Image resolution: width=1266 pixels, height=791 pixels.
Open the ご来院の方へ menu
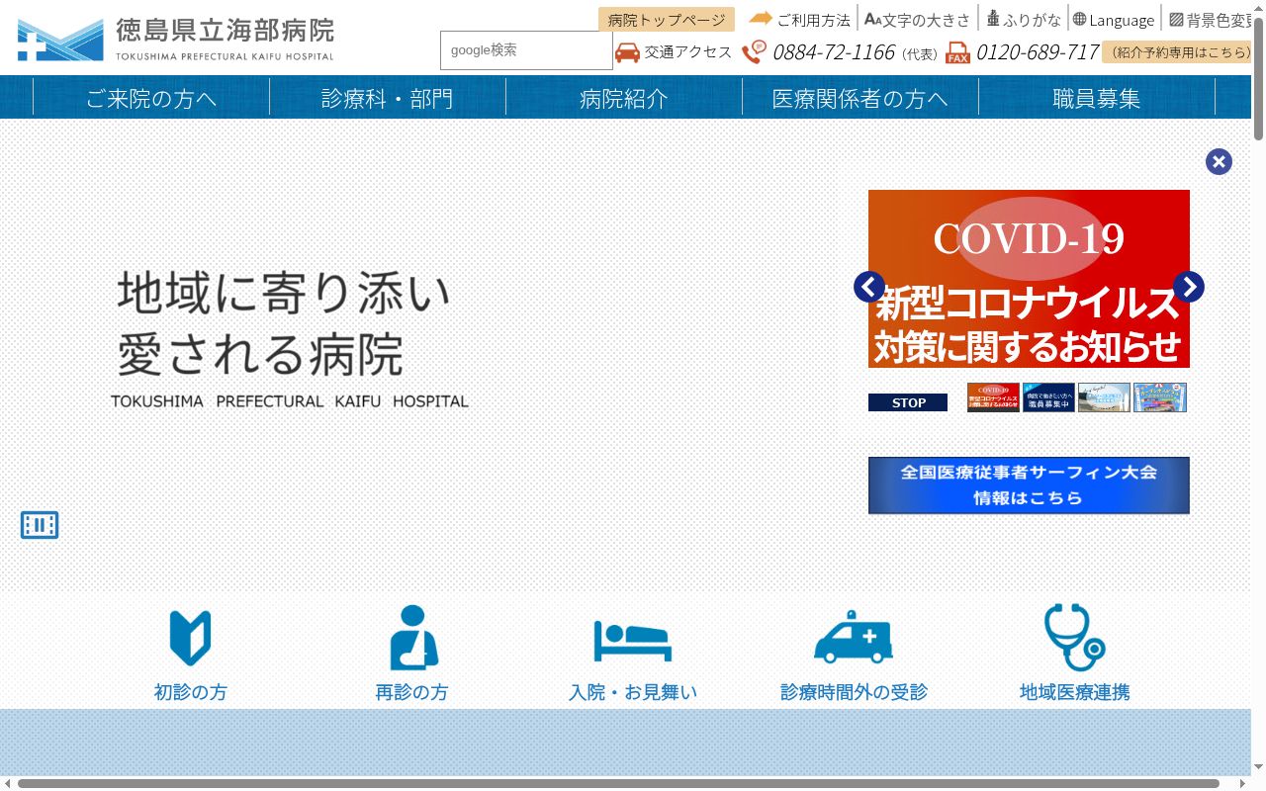click(x=151, y=98)
